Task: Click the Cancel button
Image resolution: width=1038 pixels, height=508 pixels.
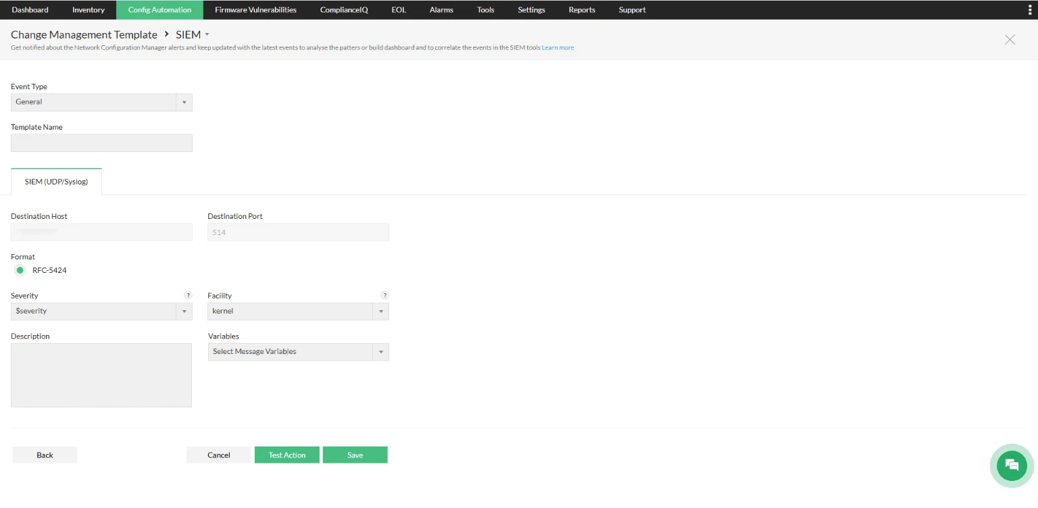Action: click(x=219, y=455)
